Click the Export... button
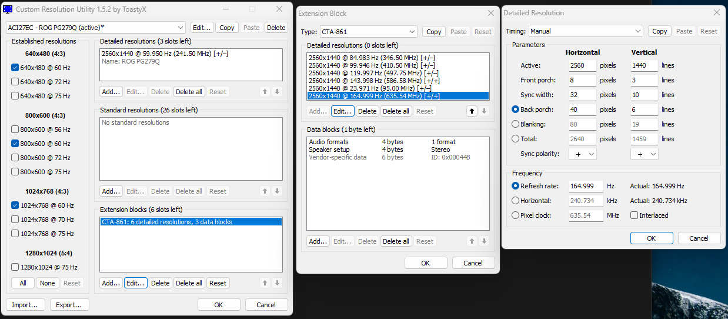728x319 pixels. point(69,305)
